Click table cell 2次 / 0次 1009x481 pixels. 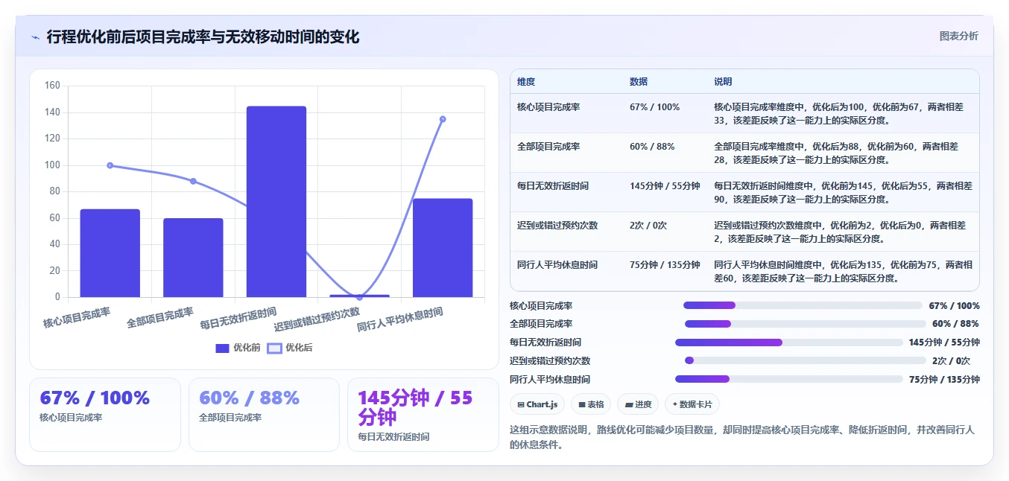(648, 226)
